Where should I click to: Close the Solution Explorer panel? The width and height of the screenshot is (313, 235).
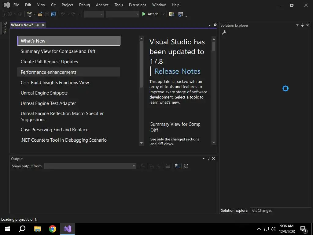307,25
